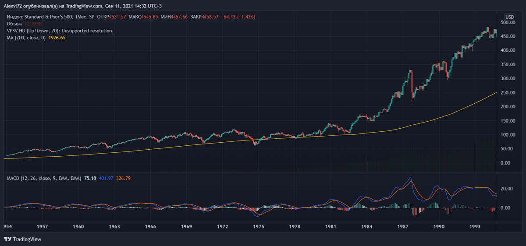Click the MACD line value 401.97
The width and height of the screenshot is (526, 246).
107,178
